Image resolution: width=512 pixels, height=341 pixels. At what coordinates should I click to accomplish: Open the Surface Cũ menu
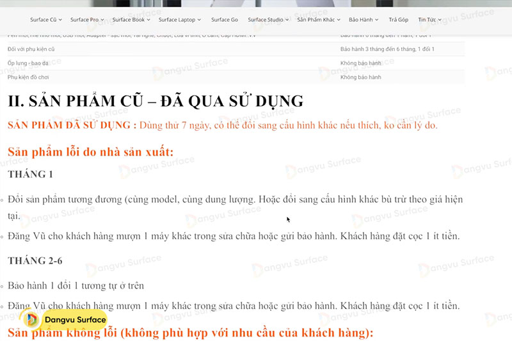tap(45, 20)
